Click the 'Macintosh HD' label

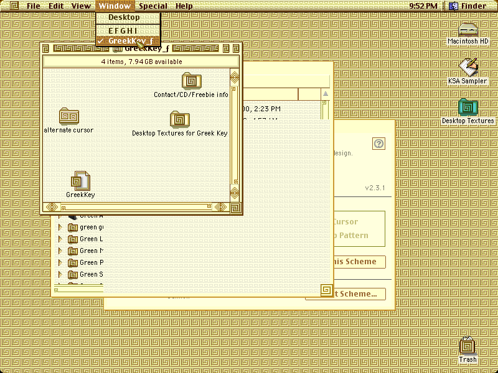point(468,41)
